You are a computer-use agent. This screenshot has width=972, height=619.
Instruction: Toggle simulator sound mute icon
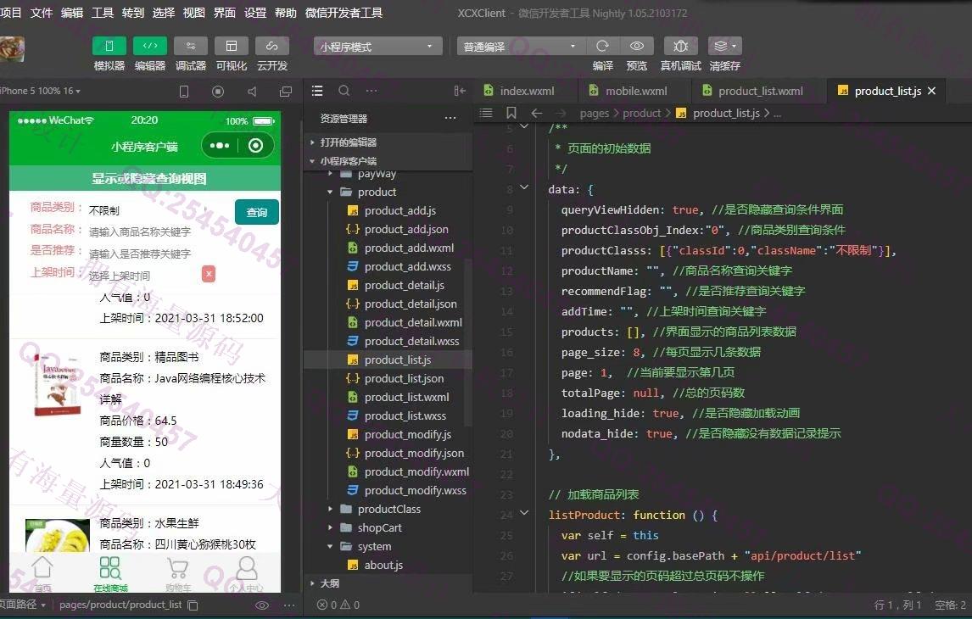click(x=252, y=92)
